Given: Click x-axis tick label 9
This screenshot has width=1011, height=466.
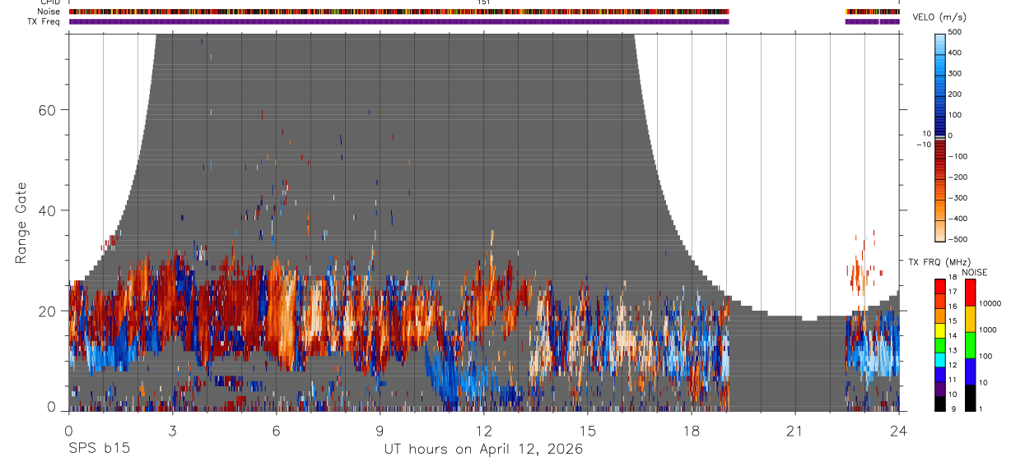Looking at the screenshot, I should click(x=380, y=431).
